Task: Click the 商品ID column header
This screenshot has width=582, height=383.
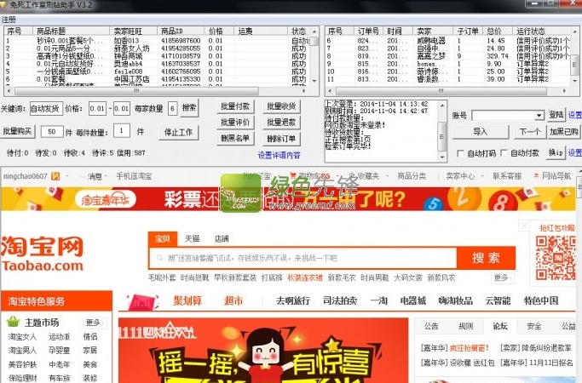Action: click(181, 31)
